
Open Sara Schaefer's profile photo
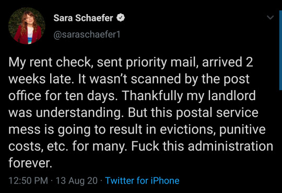click(x=27, y=26)
